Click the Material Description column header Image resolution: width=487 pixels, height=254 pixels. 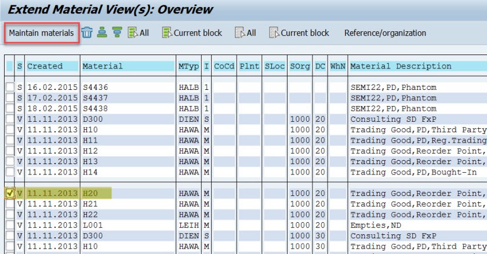point(418,66)
